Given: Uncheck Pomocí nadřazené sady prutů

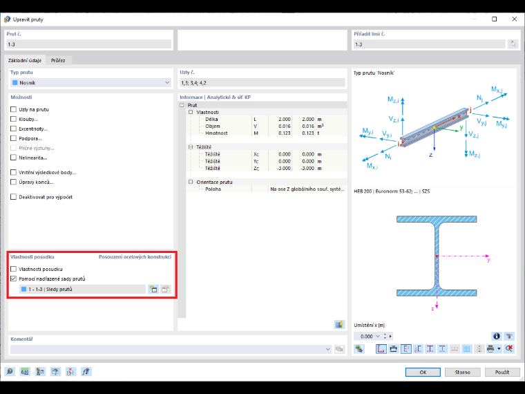Looking at the screenshot, I should click(x=13, y=279).
